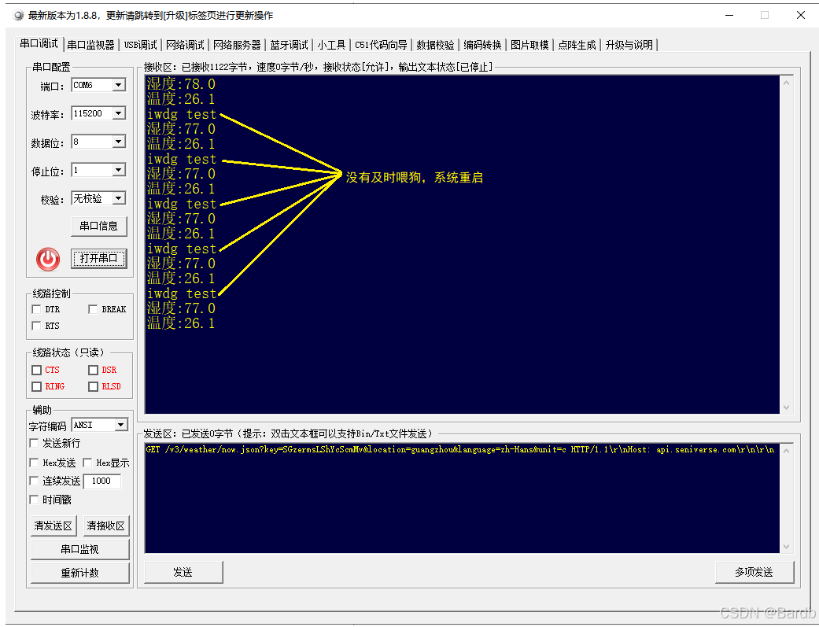Minimize the window
Image resolution: width=819 pixels, height=627 pixels.
tap(729, 15)
